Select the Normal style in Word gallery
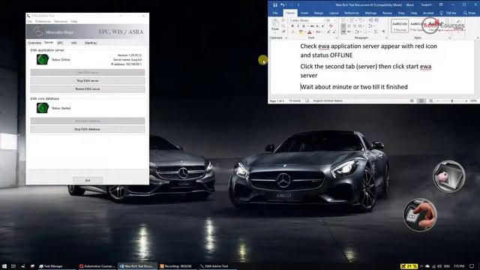Screen dimensions: 480x270 click(x=400, y=25)
